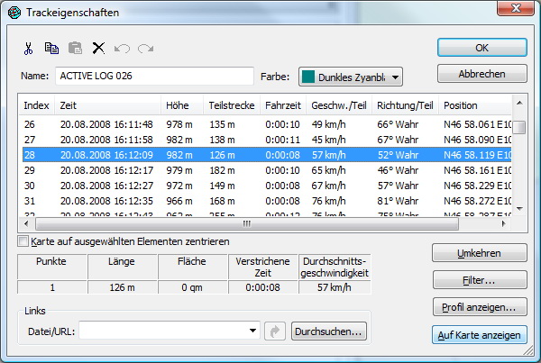Open the Farbe color dropdown
Viewport: 541px width, 363px height.
pyautogui.click(x=395, y=77)
